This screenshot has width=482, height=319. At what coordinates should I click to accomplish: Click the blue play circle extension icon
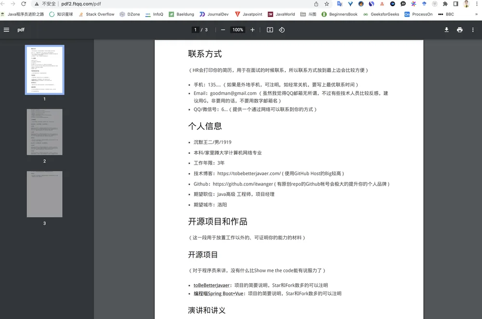click(x=392, y=4)
